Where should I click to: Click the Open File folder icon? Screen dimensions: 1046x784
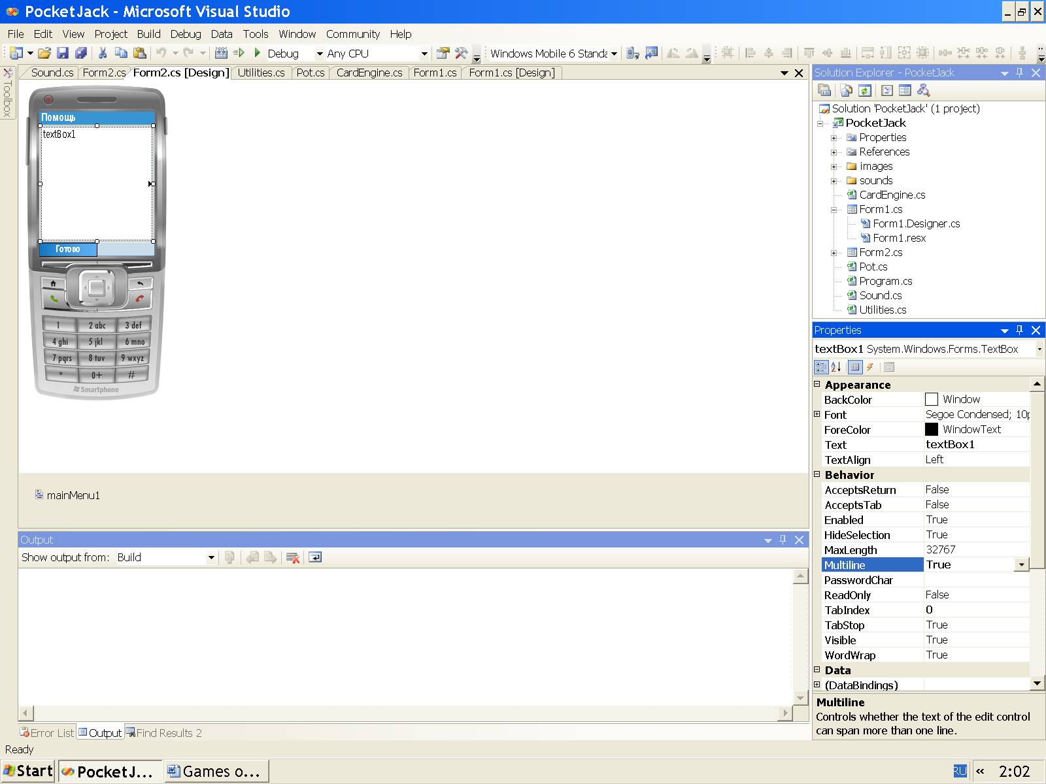click(x=44, y=54)
